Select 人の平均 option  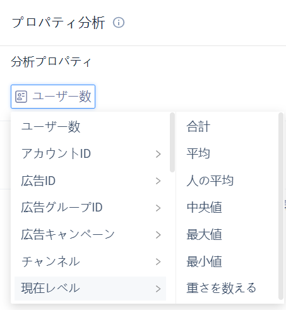[x=210, y=181]
